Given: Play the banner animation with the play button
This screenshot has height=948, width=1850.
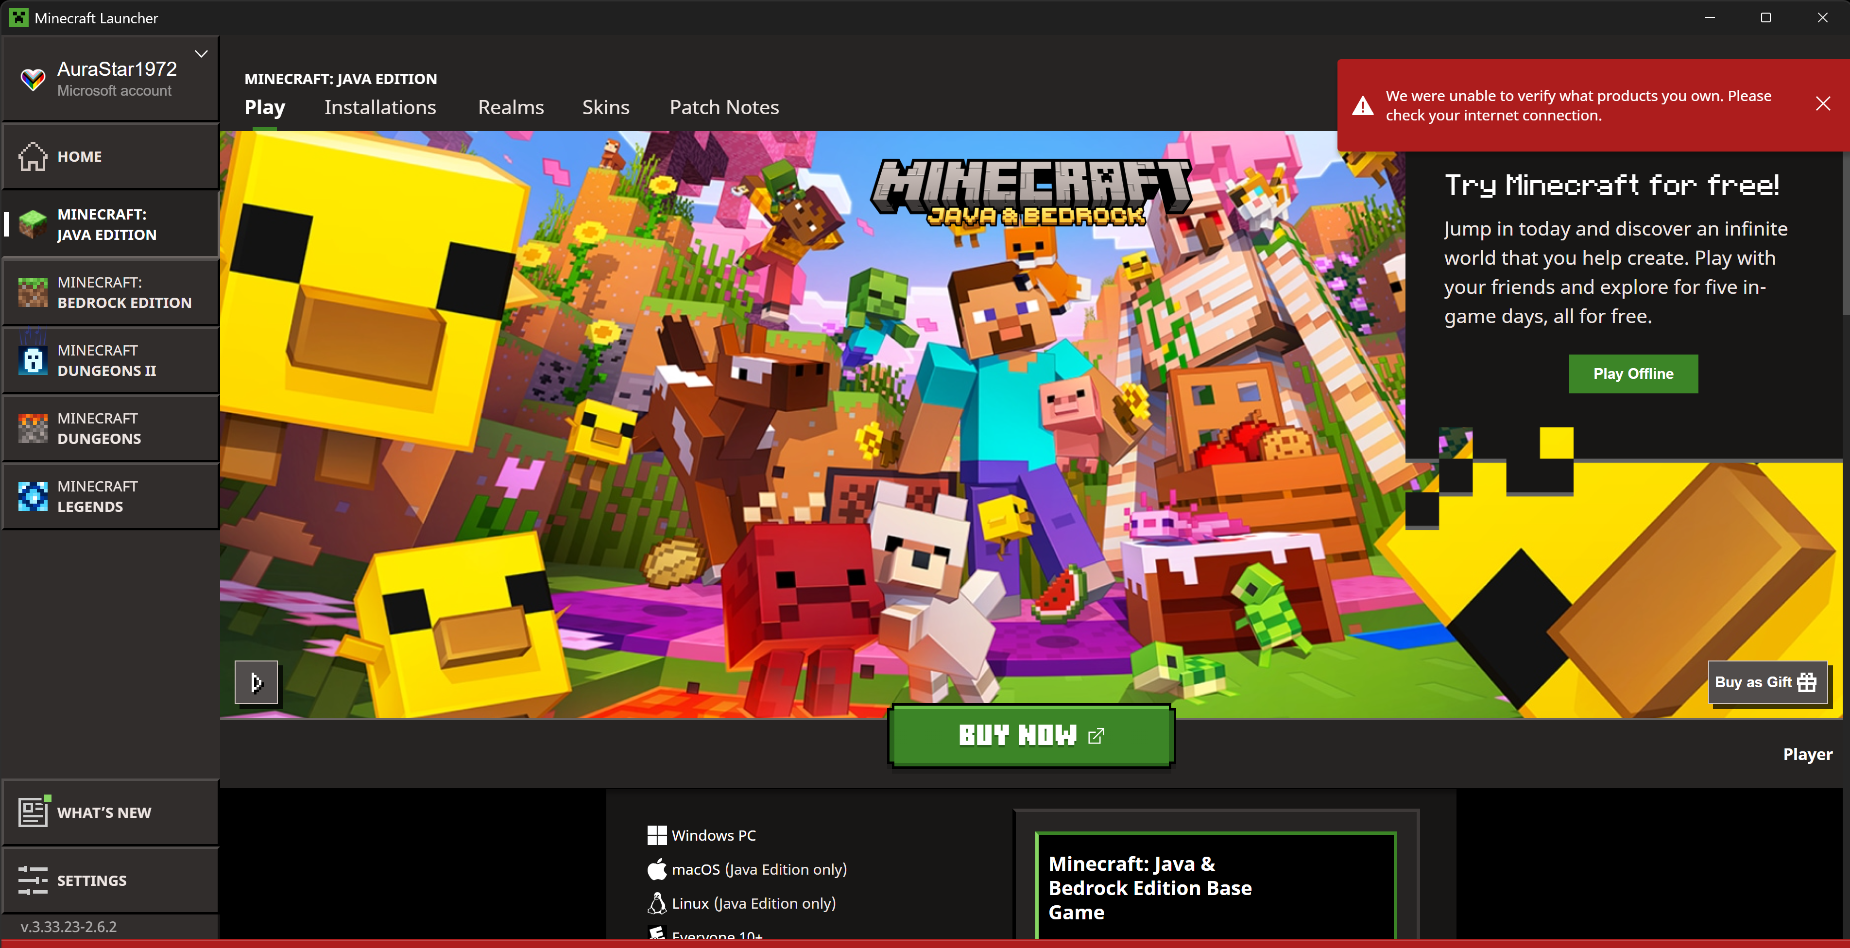Looking at the screenshot, I should pos(256,682).
